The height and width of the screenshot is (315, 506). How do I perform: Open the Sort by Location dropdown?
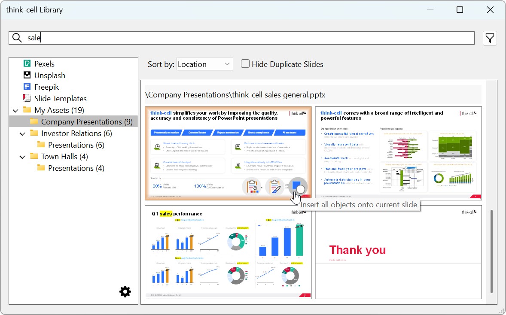click(x=204, y=64)
